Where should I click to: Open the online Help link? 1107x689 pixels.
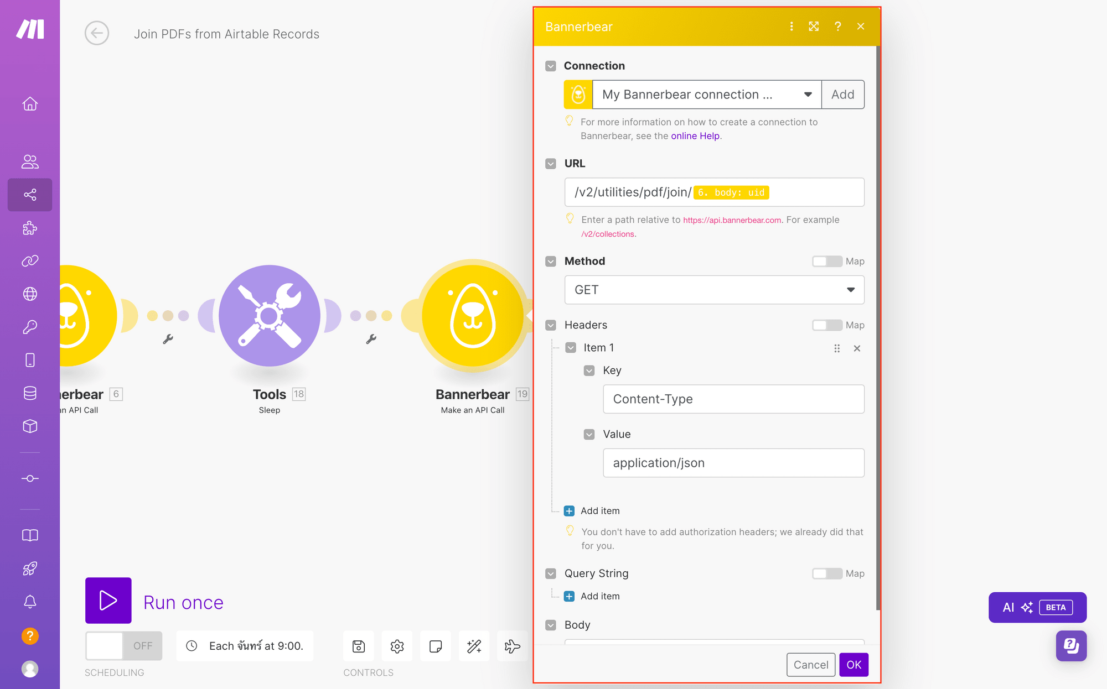coord(695,136)
